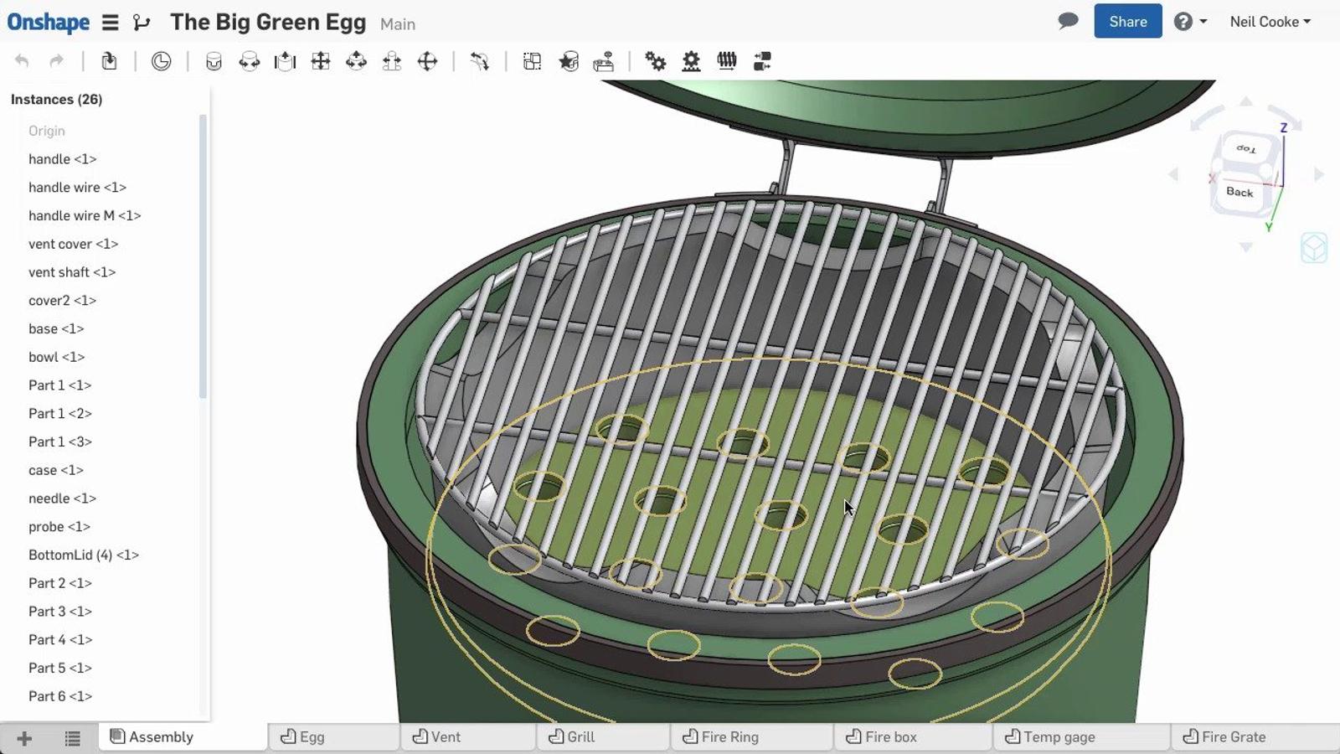Viewport: 1340px width, 754px height.
Task: Switch to the Fire Ring tab
Action: (729, 737)
